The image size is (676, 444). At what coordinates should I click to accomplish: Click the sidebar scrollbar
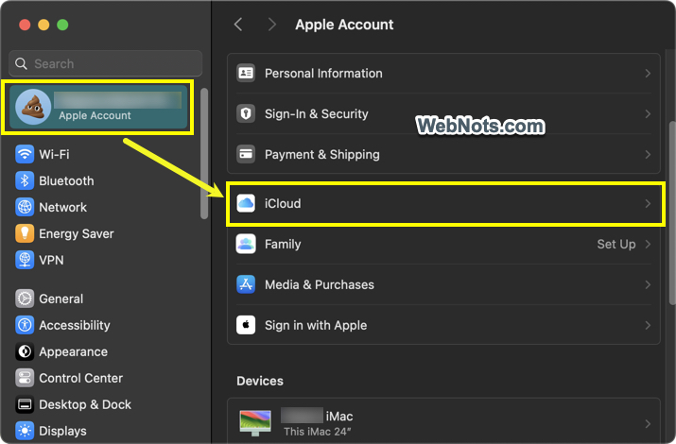coord(204,153)
